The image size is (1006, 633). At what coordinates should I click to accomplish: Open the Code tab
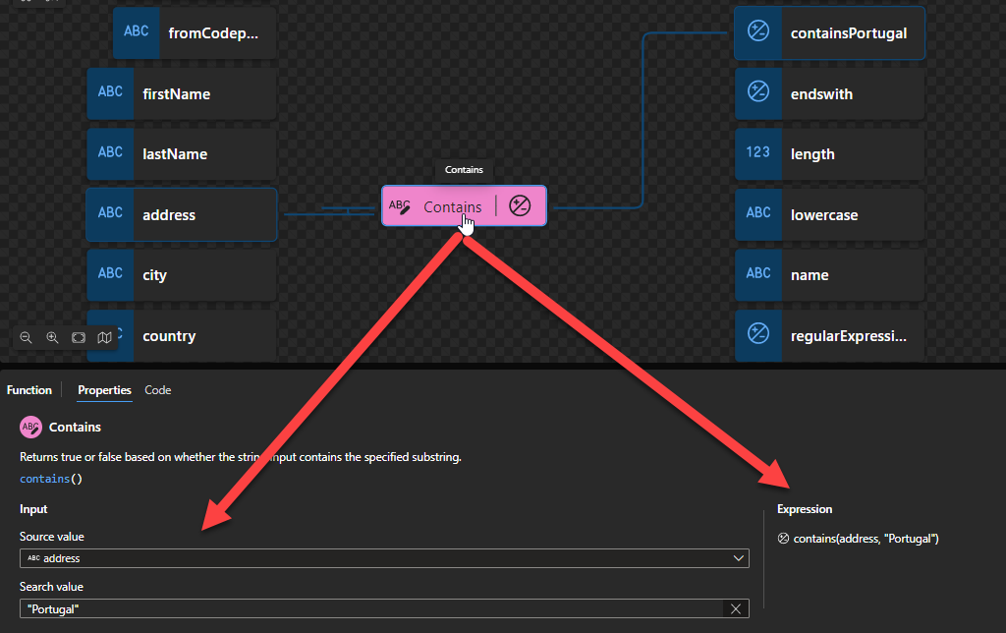[157, 390]
